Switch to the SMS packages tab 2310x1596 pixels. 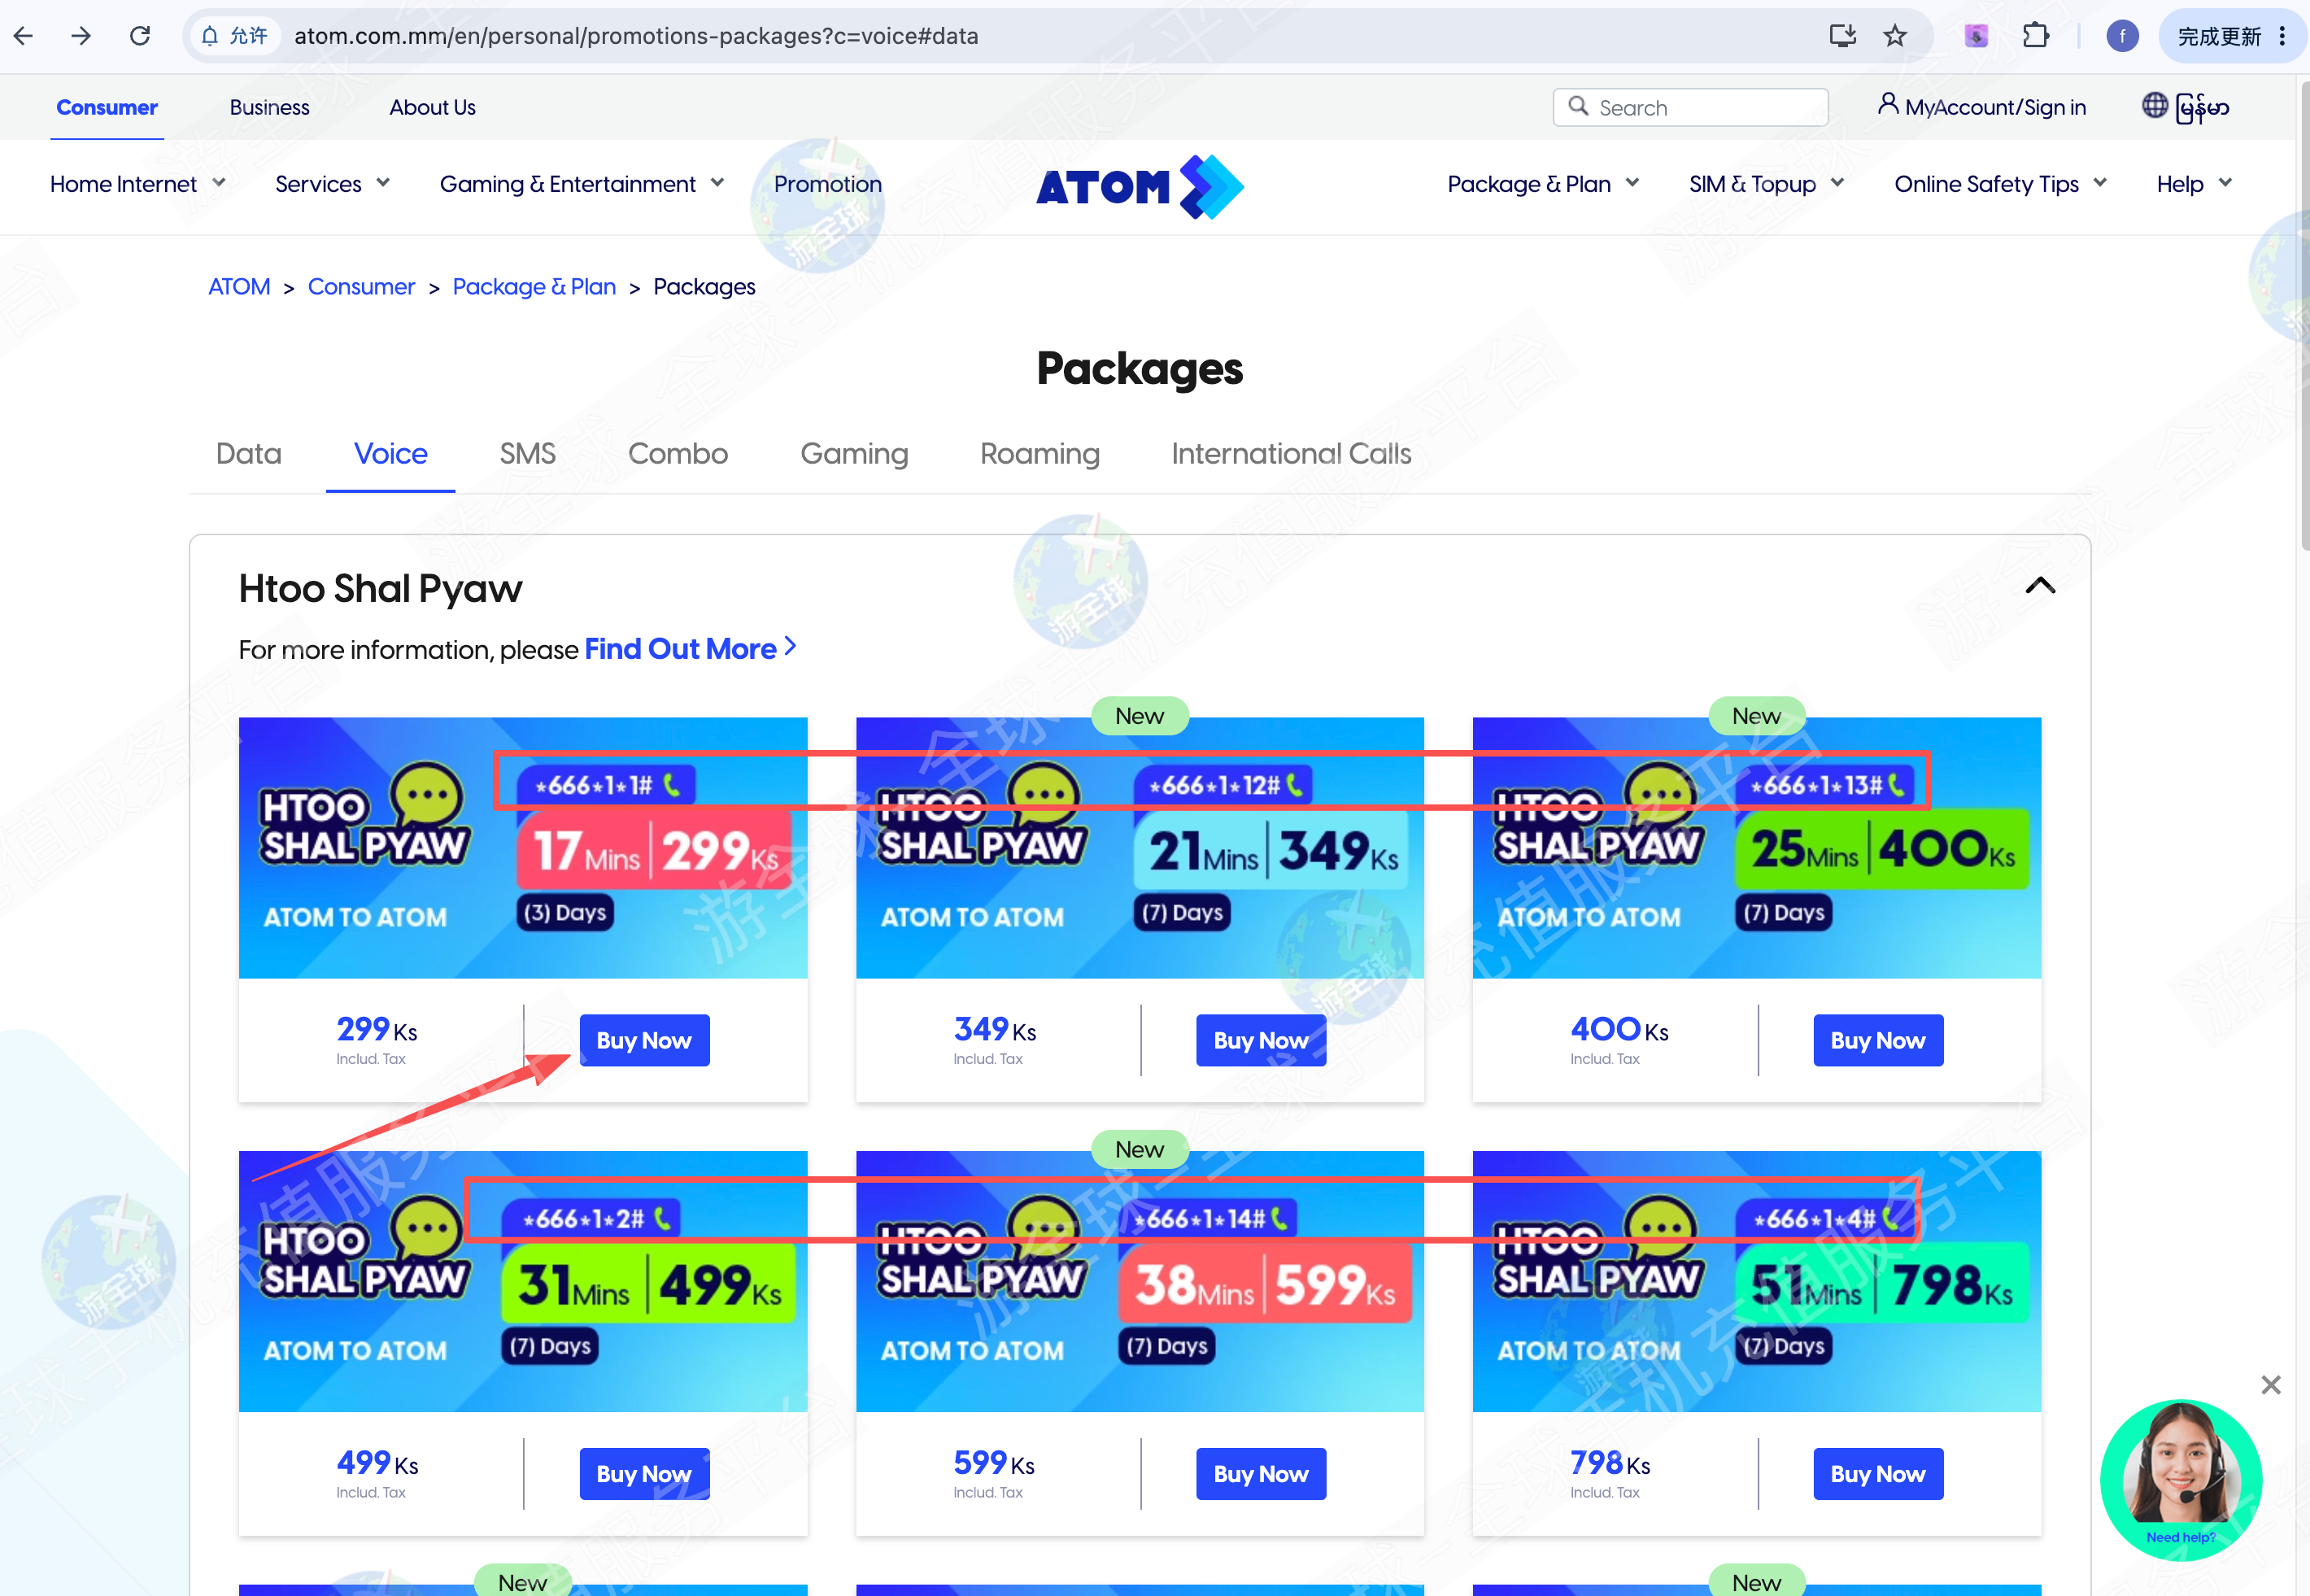pyautogui.click(x=527, y=454)
